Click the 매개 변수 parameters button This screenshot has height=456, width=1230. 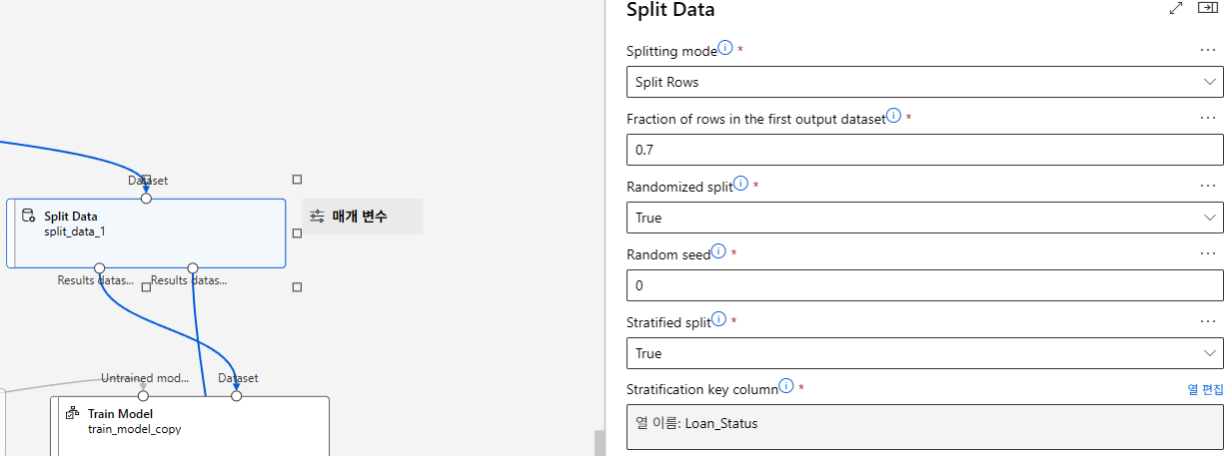pyautogui.click(x=362, y=217)
